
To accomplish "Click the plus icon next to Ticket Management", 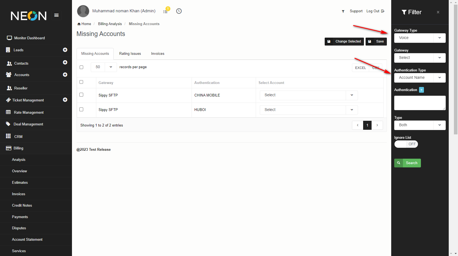I will (x=65, y=100).
